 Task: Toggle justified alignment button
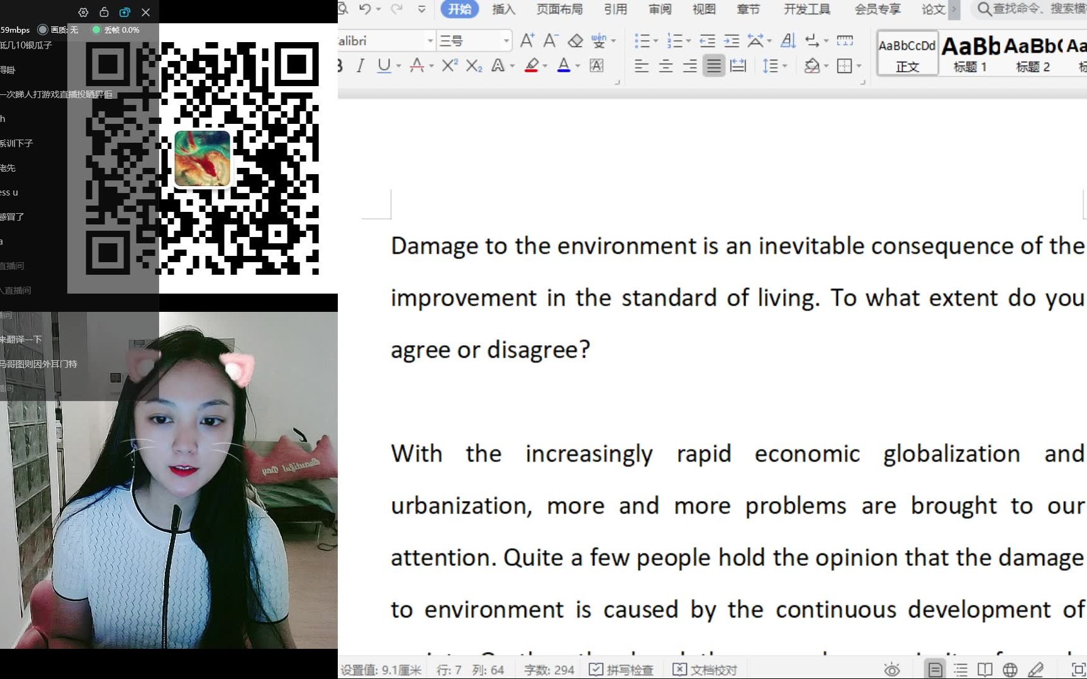714,65
